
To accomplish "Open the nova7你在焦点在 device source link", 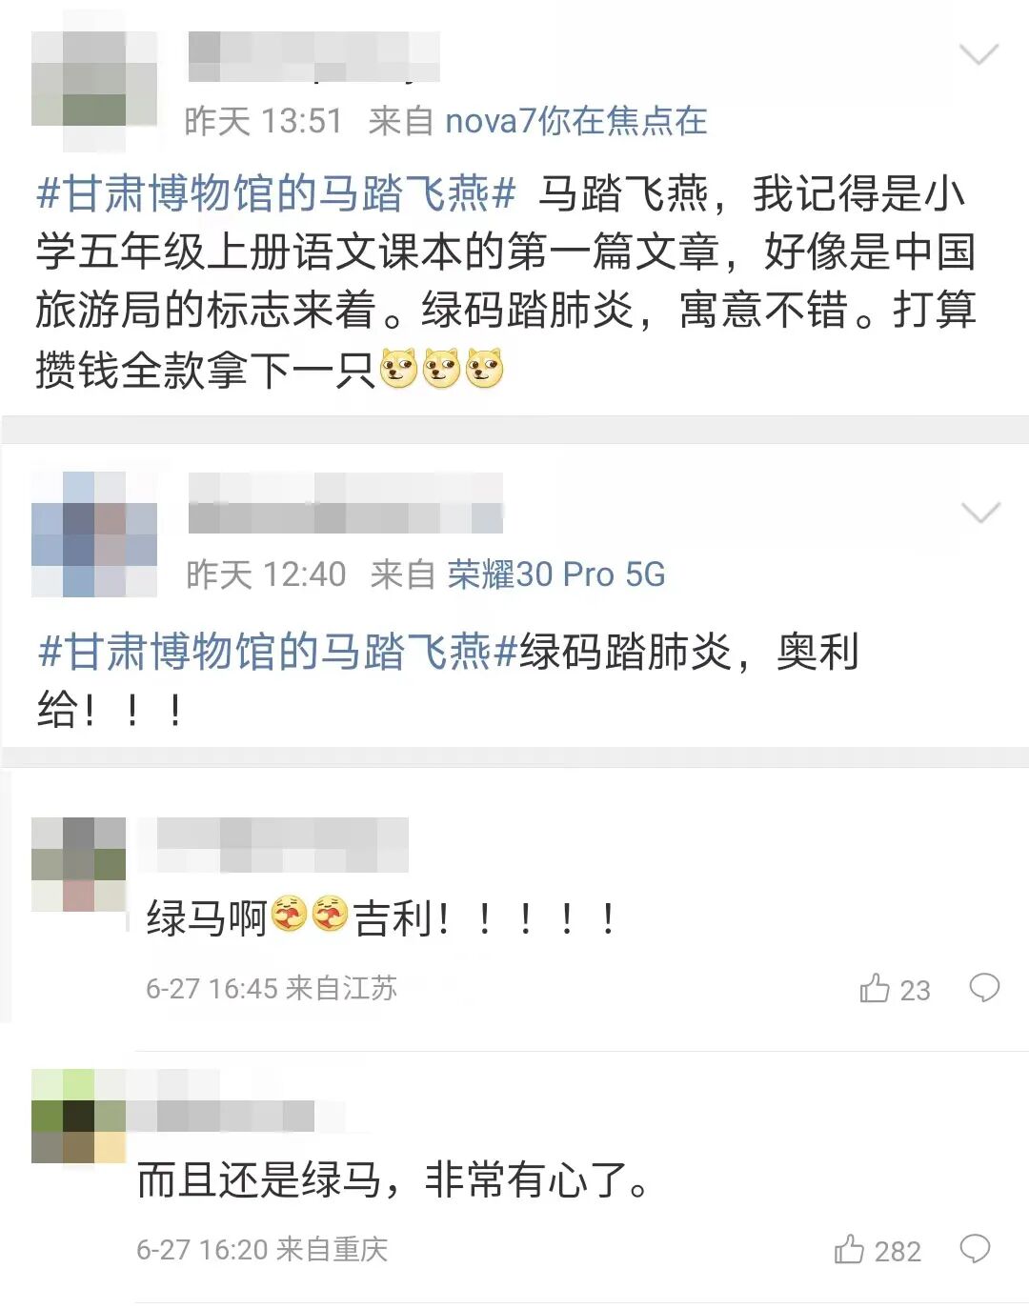I will click(x=576, y=121).
